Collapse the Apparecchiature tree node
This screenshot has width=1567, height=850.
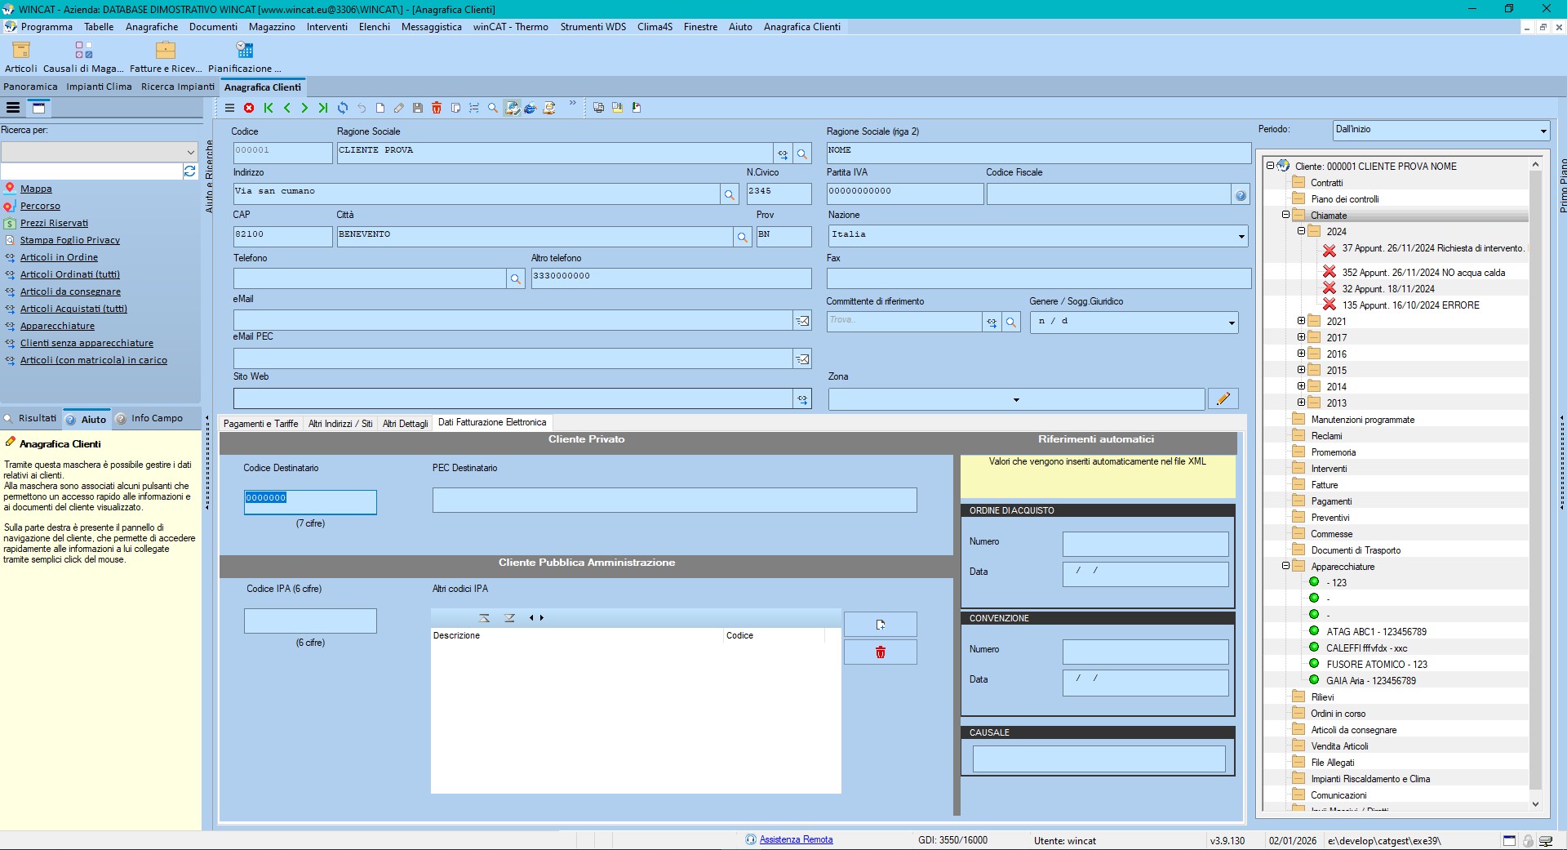(1285, 566)
